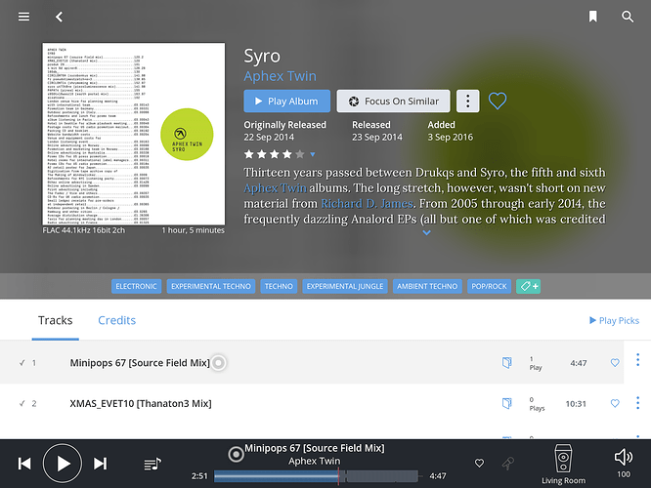Skip to previous track
651x488 pixels.
pyautogui.click(x=24, y=464)
